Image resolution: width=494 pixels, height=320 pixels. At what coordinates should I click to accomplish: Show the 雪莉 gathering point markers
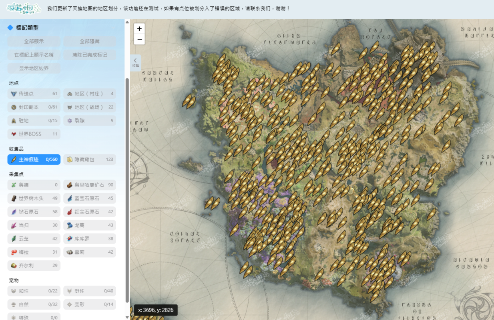click(x=89, y=252)
